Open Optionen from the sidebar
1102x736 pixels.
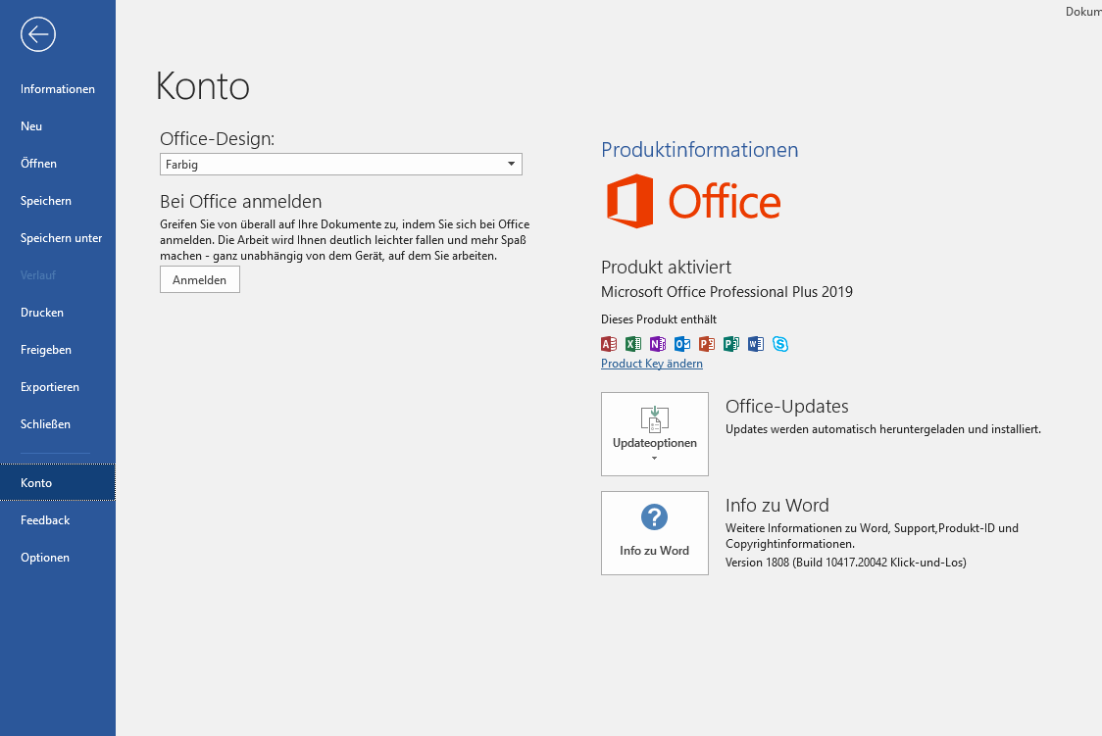tap(45, 558)
